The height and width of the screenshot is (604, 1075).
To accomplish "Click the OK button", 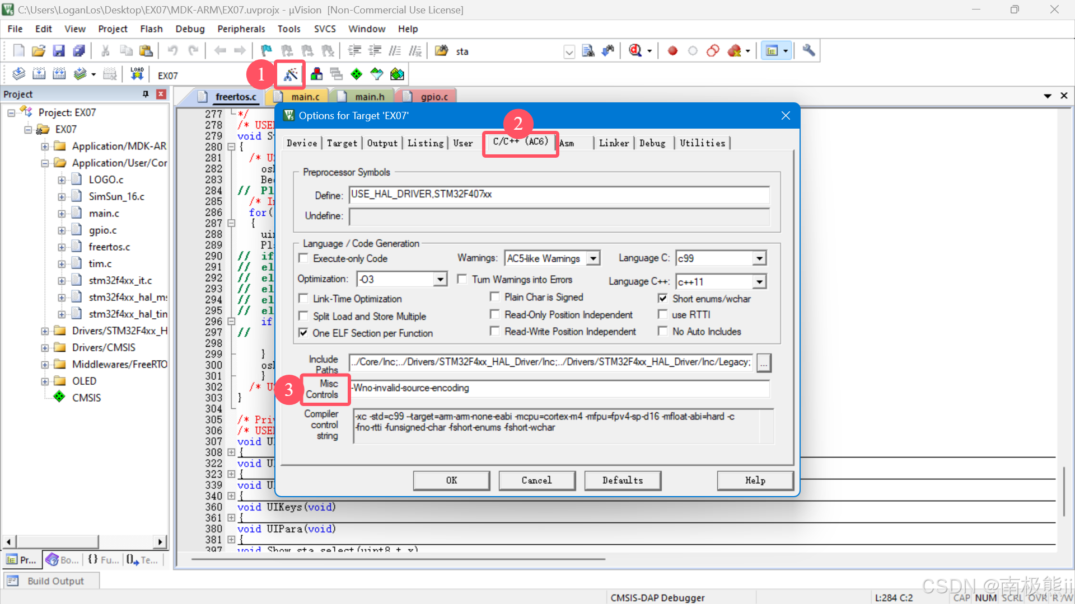I will (x=451, y=480).
